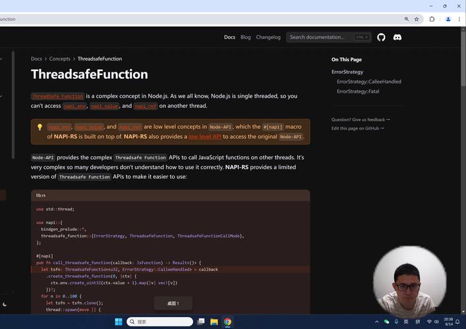
Task: Click the first-paragraph napi_env link
Action: (74, 106)
